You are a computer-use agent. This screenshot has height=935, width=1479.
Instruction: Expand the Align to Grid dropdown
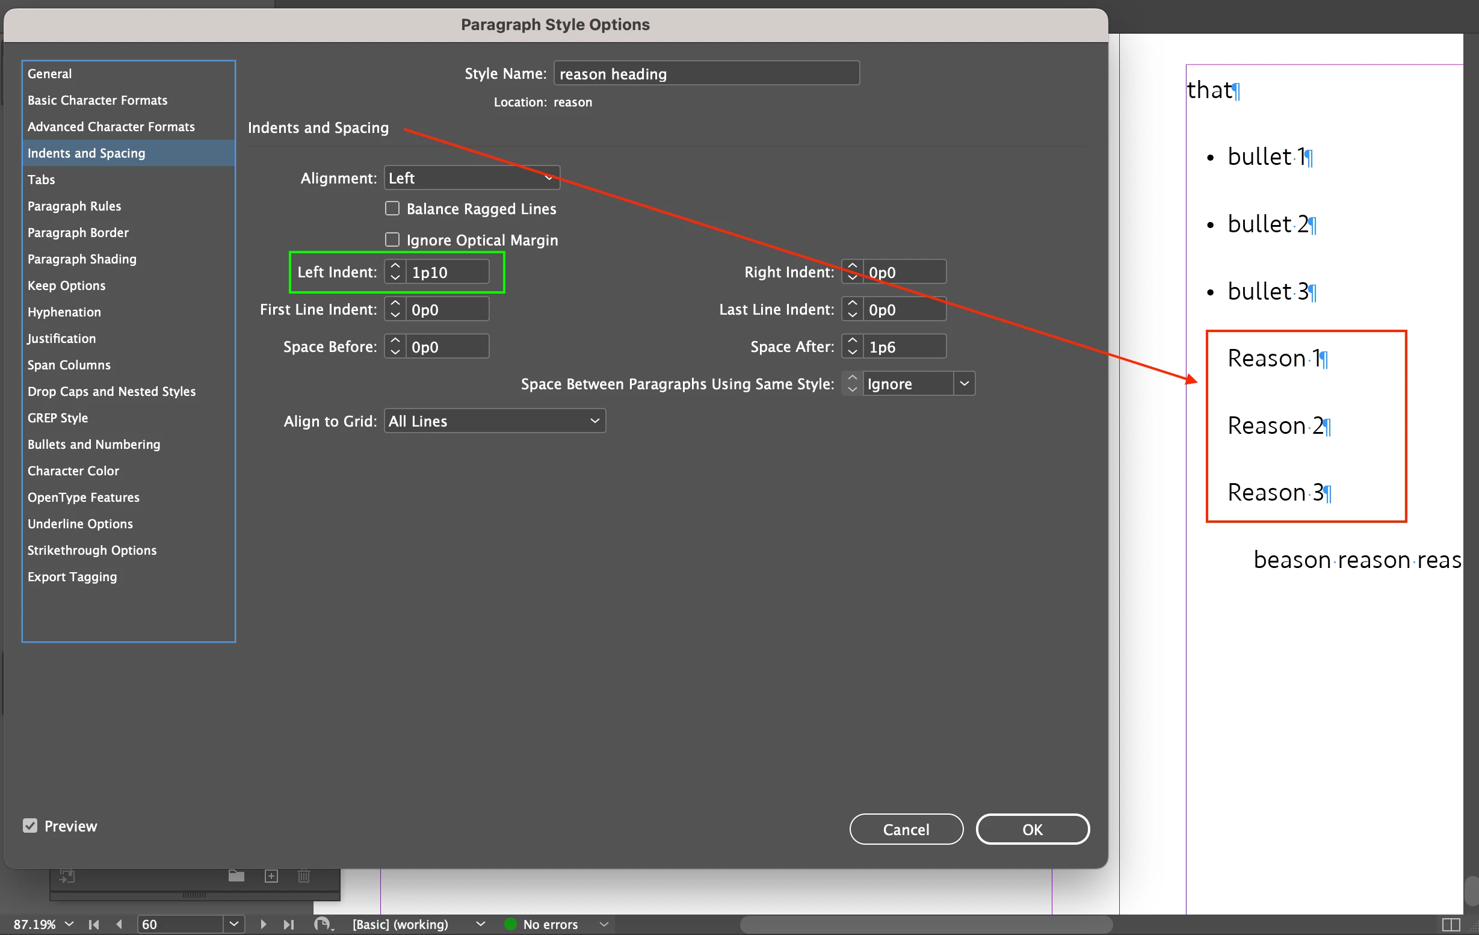(495, 421)
